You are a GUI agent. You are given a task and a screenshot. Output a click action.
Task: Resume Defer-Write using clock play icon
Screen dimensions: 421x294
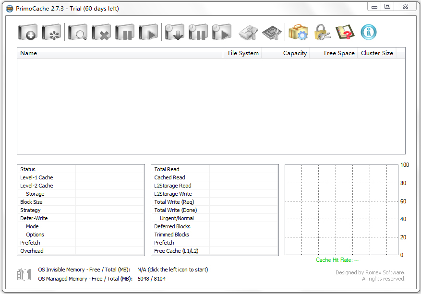click(222, 33)
